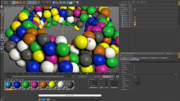Open the viewport Display menu
Viewport: 180px width, 101px height.
coord(18,6)
